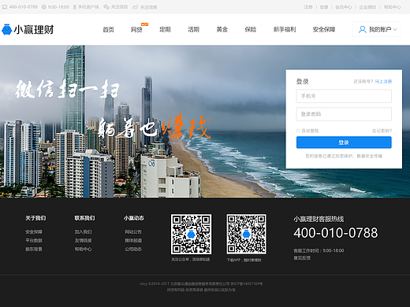This screenshot has height=307, width=410.
Task: Click the 忘记密码? link
Action: (382, 131)
